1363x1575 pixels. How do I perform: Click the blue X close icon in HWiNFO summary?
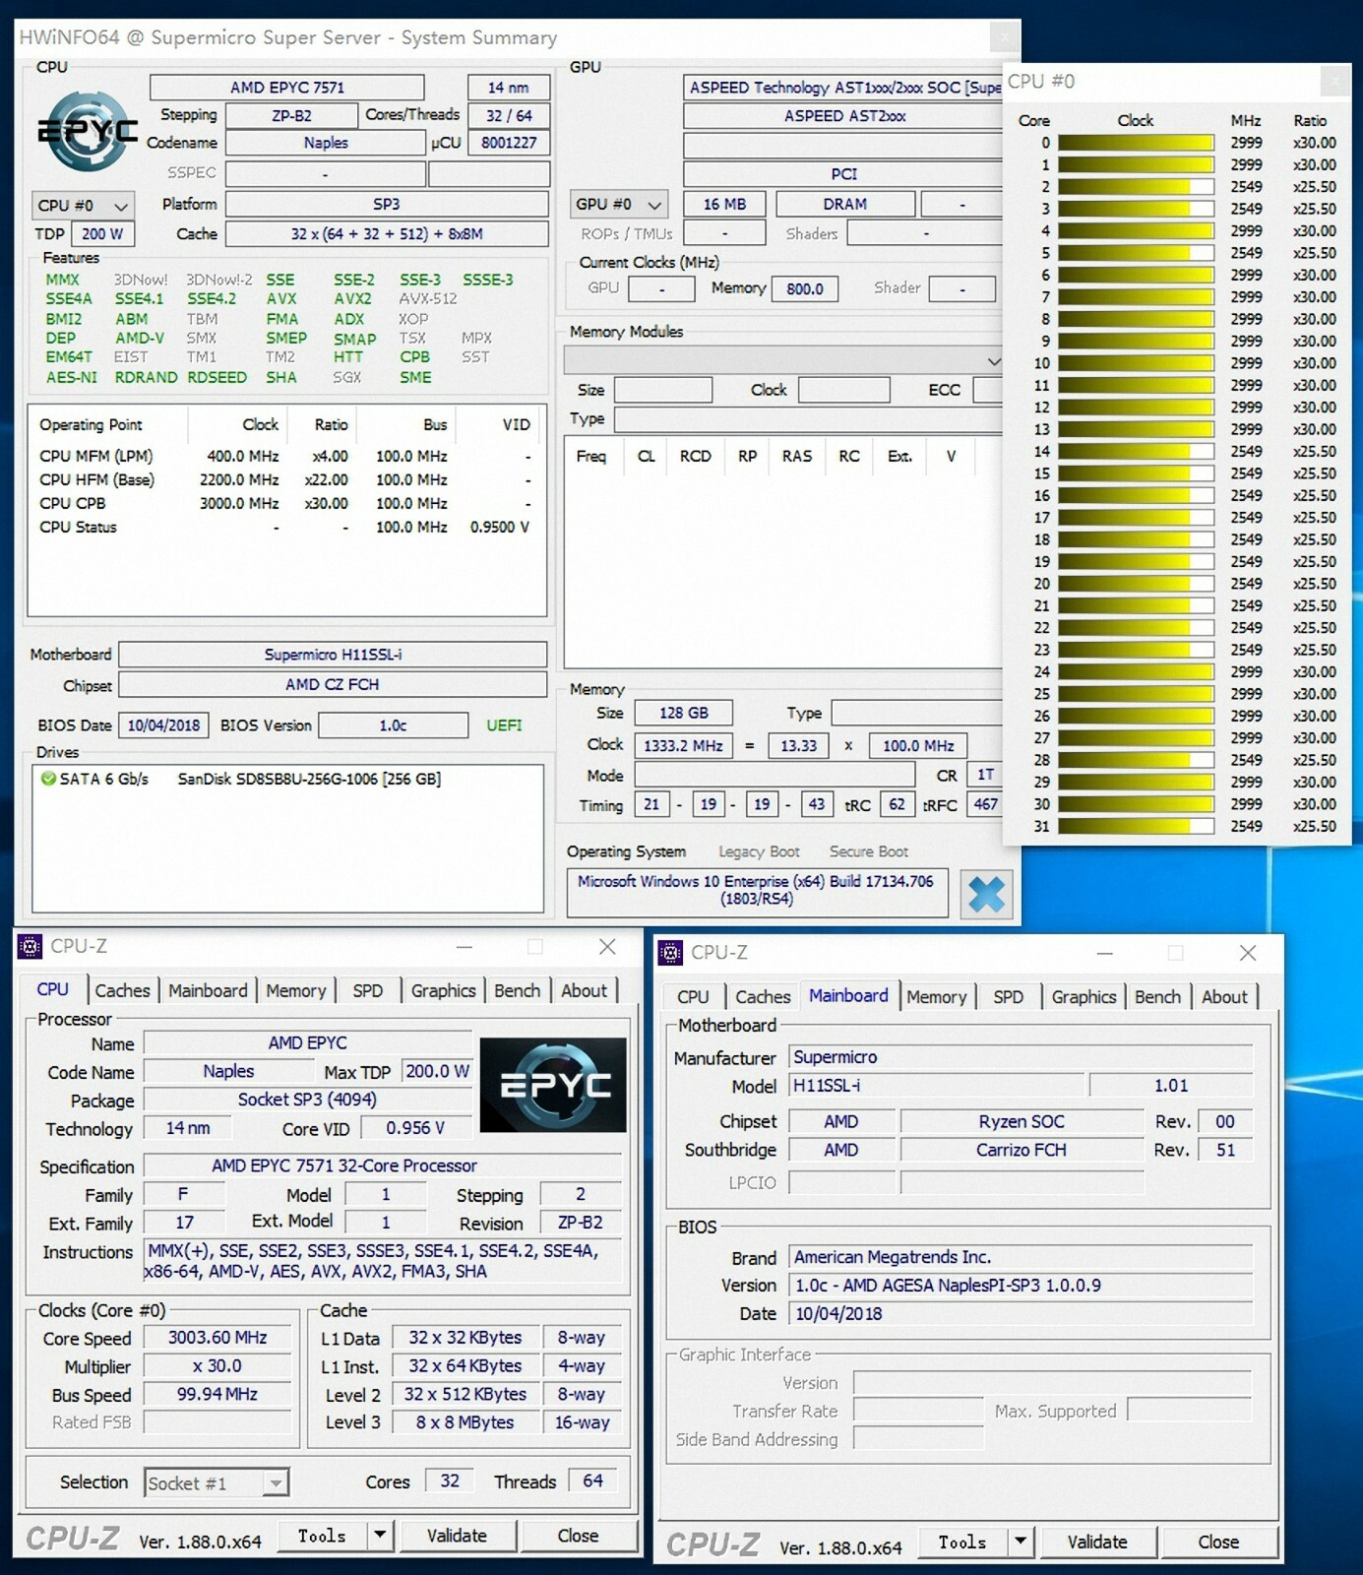tap(986, 894)
